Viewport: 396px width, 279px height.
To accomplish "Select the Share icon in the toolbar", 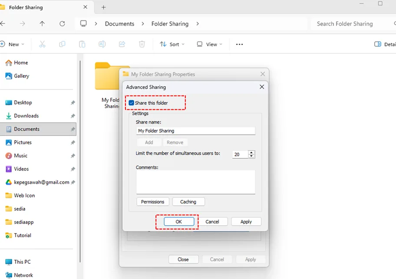I will (122, 44).
